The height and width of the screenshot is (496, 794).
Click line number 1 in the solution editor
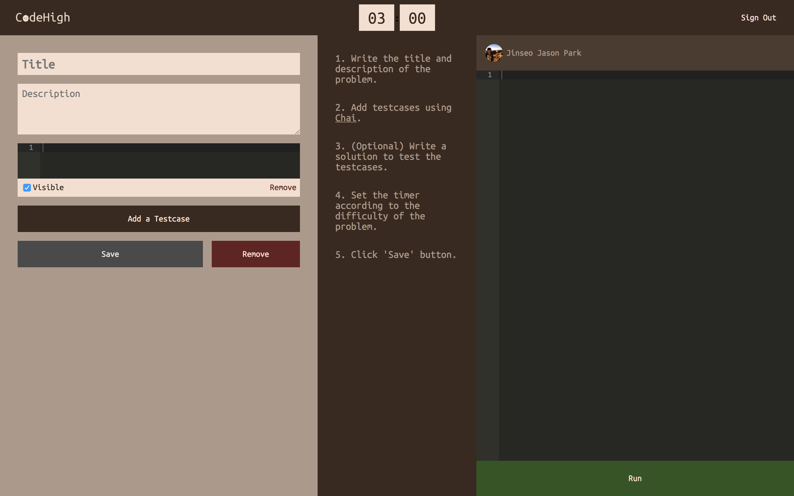click(x=490, y=75)
